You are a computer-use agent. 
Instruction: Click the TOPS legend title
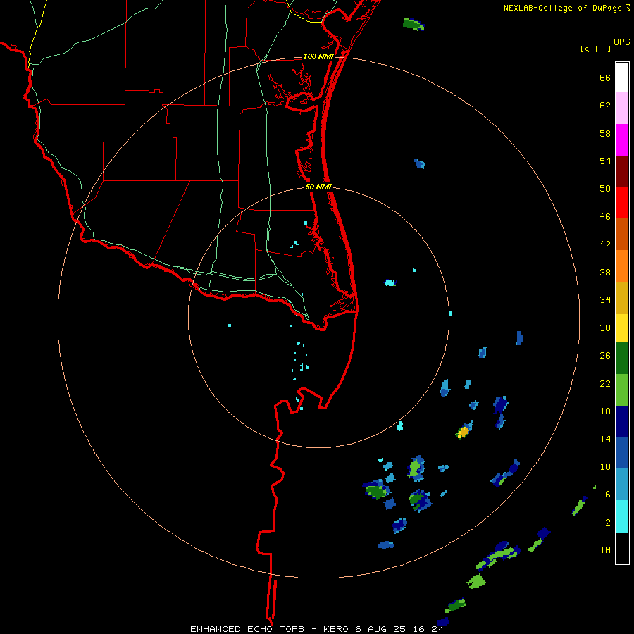click(x=619, y=42)
